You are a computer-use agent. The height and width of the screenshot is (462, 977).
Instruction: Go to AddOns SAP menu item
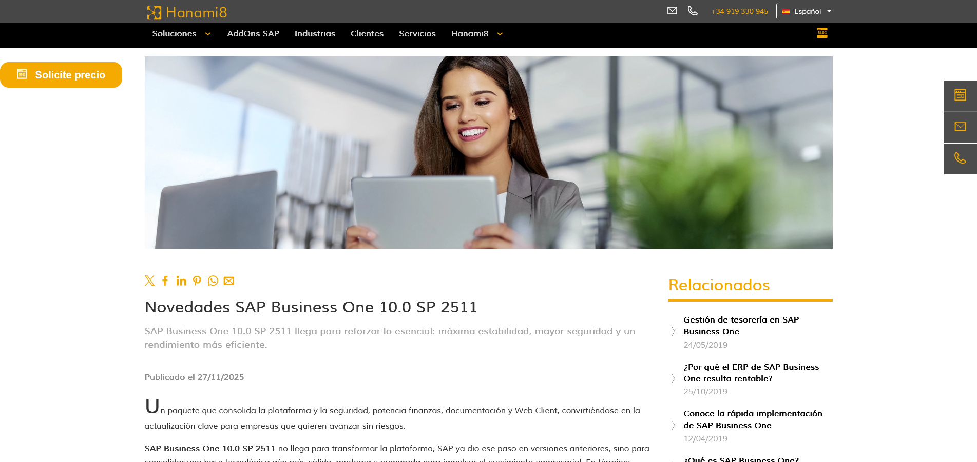tap(253, 34)
